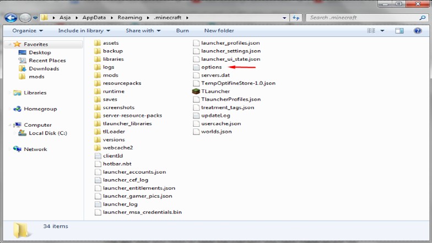
Task: Select Homegroup in navigation pane
Action: click(x=40, y=109)
